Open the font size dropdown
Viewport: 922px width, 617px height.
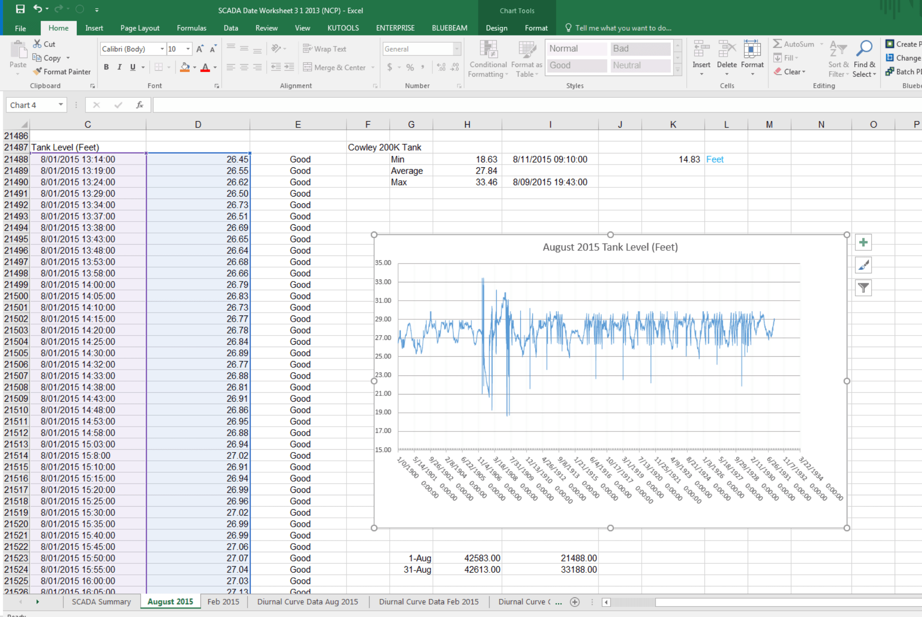(x=187, y=48)
